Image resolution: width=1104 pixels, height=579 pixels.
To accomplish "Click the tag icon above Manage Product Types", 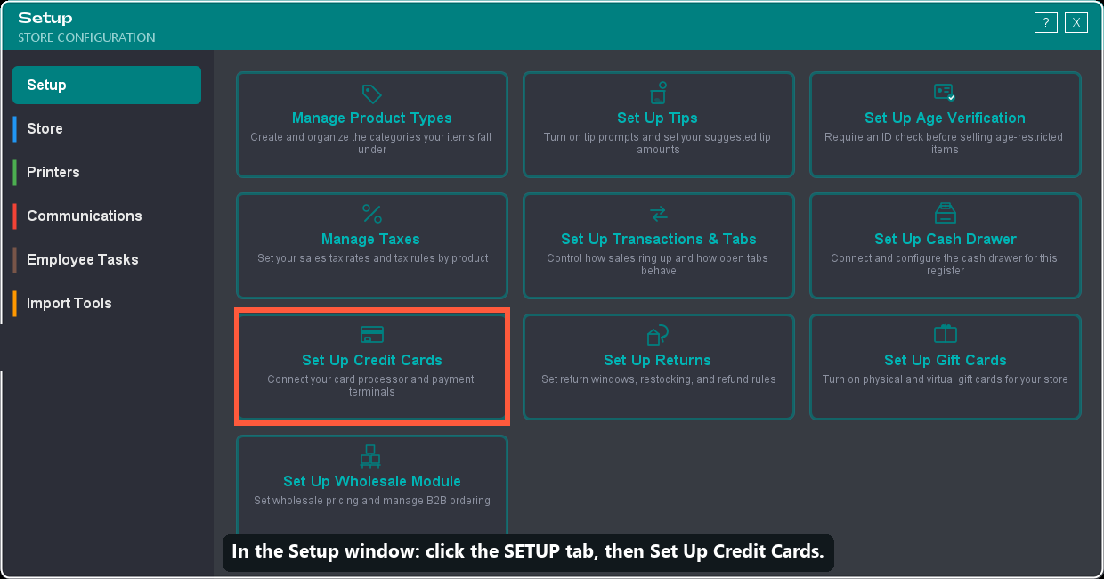I will [x=372, y=94].
